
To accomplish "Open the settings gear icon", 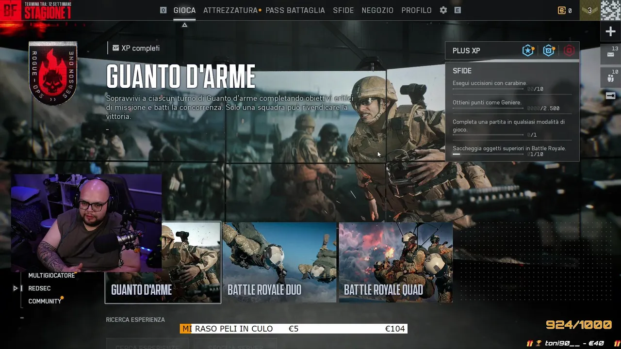I will [443, 10].
